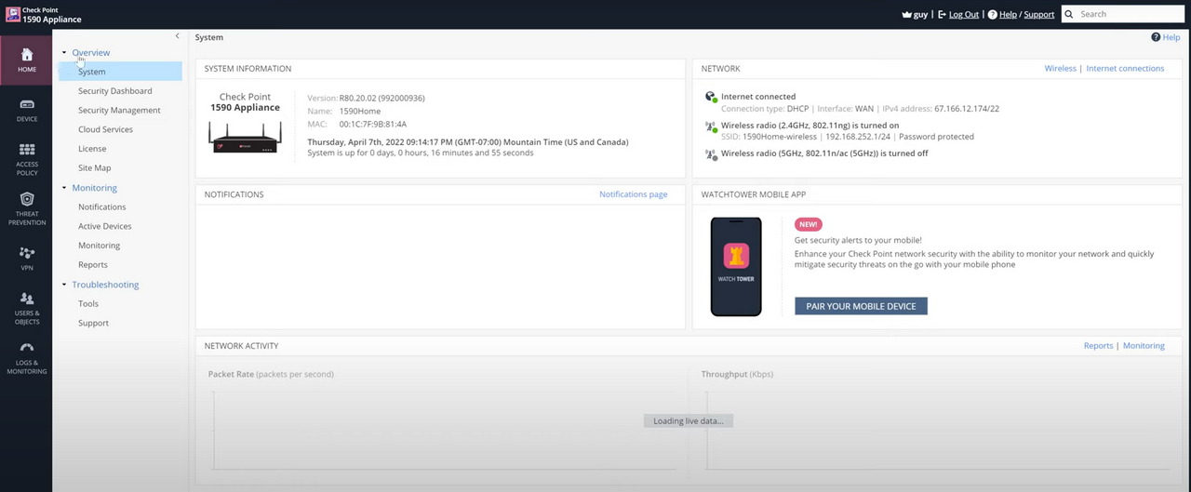1191x492 pixels.
Task: Collapse the Monitoring tree section arrow
Action: tap(63, 188)
